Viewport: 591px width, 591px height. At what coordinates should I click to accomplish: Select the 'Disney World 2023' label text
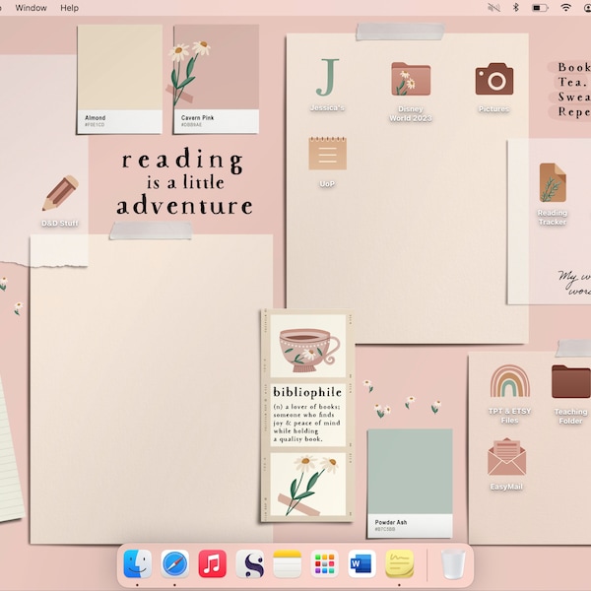[411, 113]
